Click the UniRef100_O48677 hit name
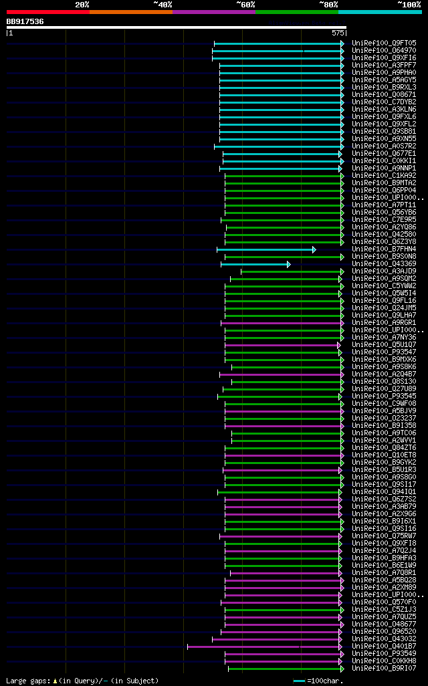 [x=385, y=624]
